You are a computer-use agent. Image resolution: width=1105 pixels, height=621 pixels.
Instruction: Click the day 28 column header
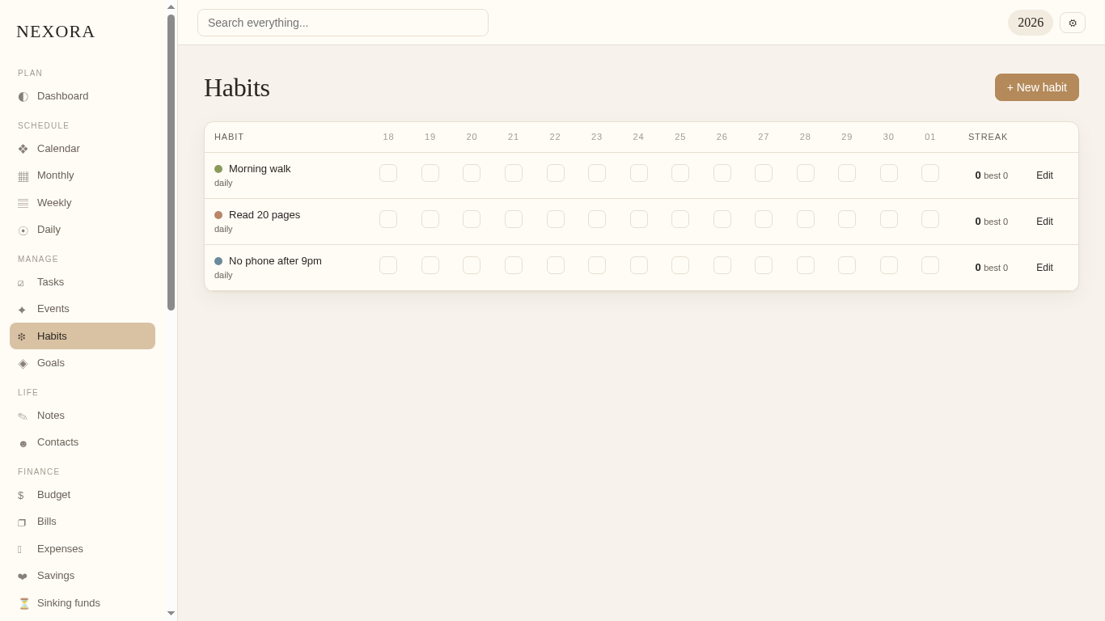(806, 137)
